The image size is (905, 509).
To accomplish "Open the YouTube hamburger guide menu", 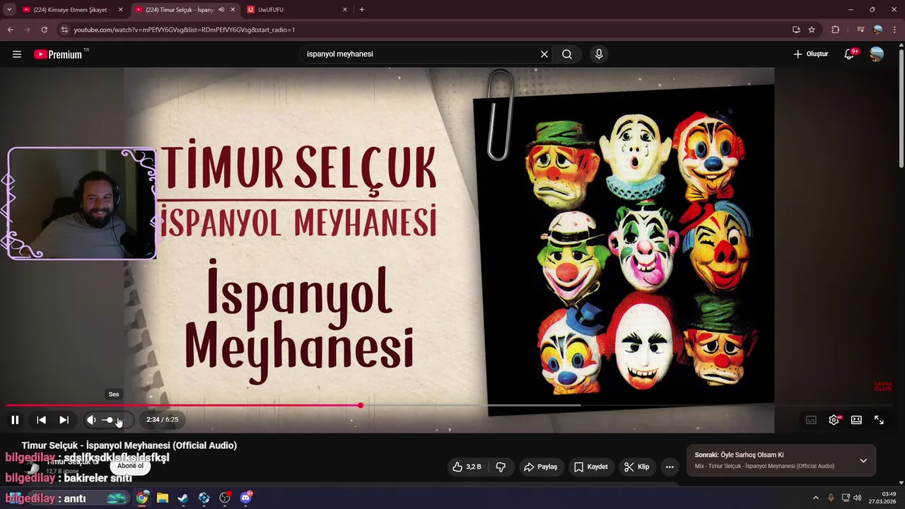I will (x=17, y=54).
